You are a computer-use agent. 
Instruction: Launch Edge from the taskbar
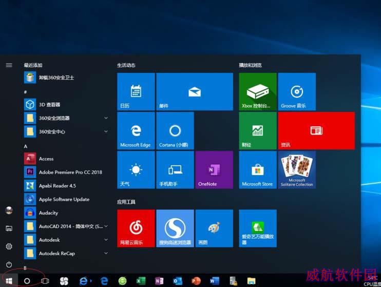click(104, 281)
